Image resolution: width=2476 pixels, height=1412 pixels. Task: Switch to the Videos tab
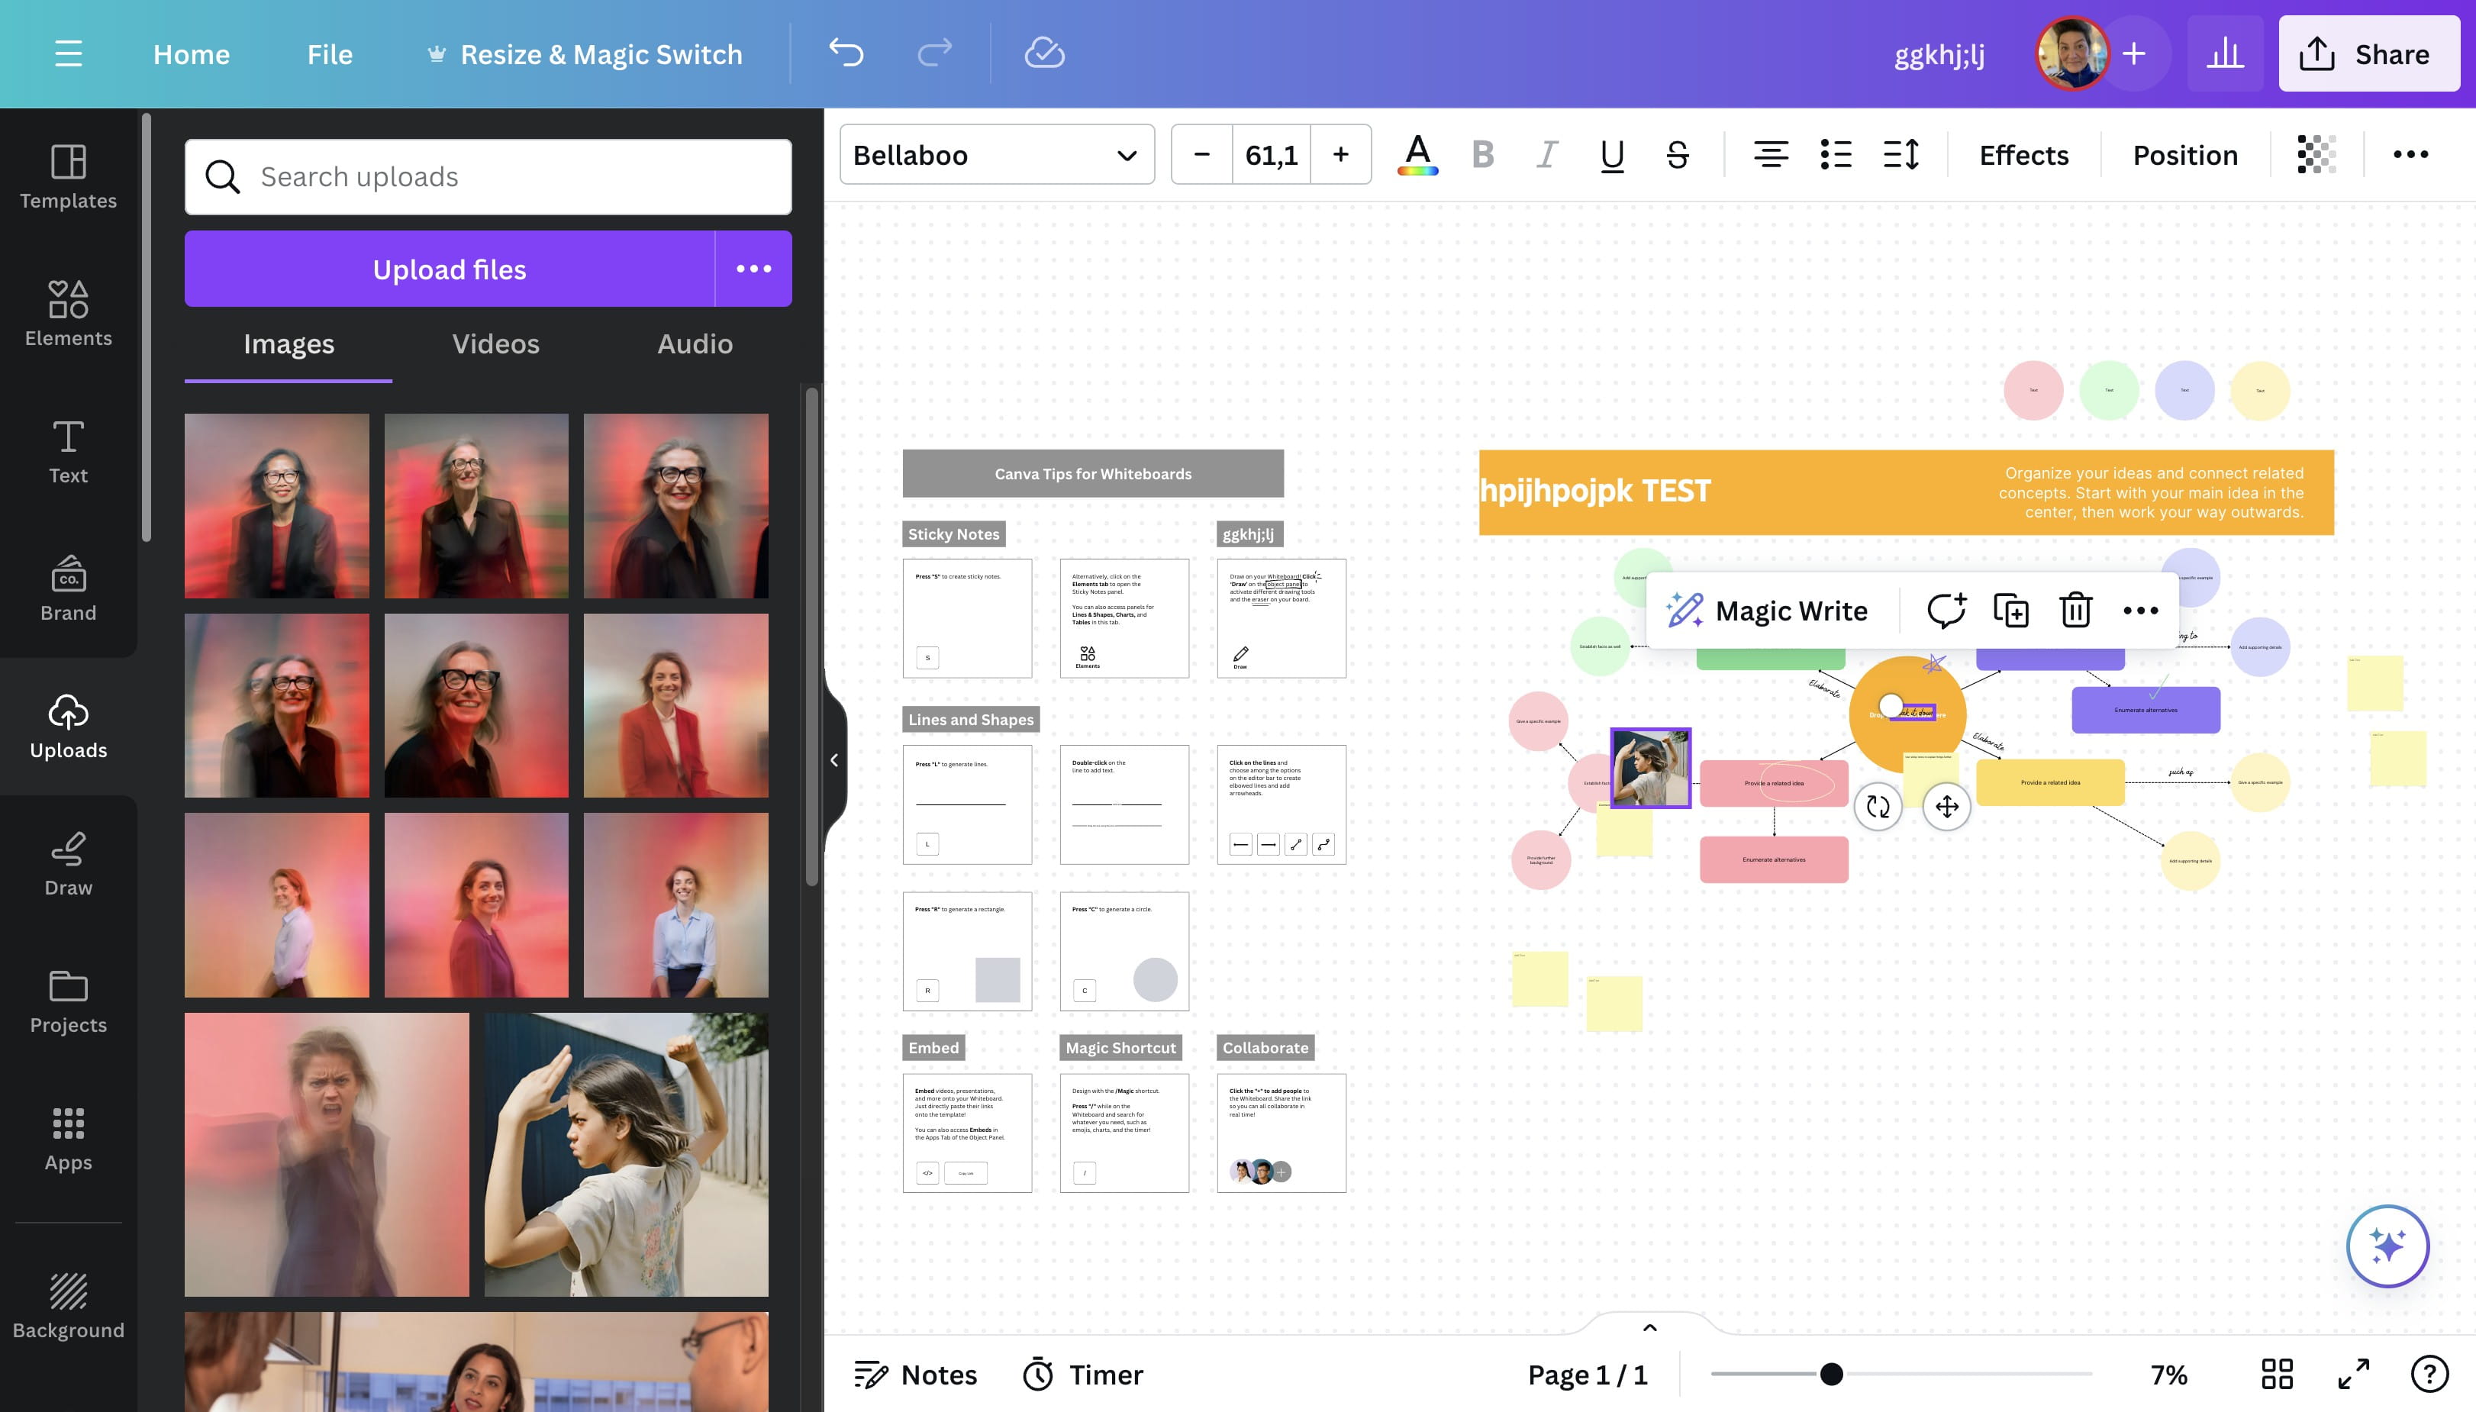(x=495, y=344)
